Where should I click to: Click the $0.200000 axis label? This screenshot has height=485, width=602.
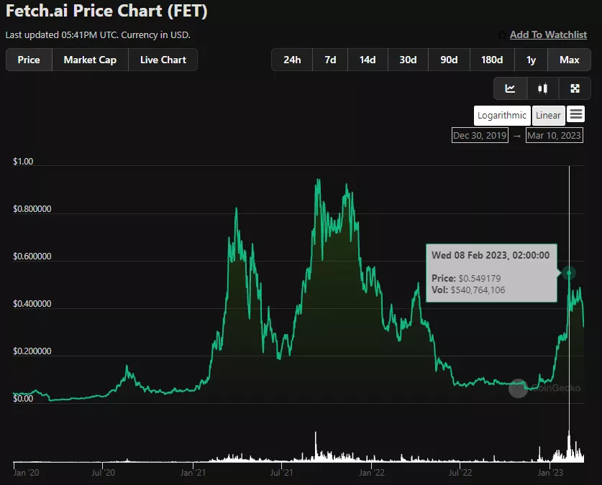click(x=32, y=351)
